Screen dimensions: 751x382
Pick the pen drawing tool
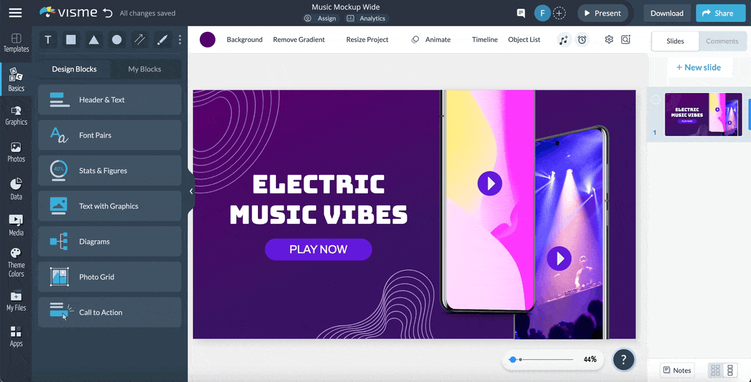[162, 40]
